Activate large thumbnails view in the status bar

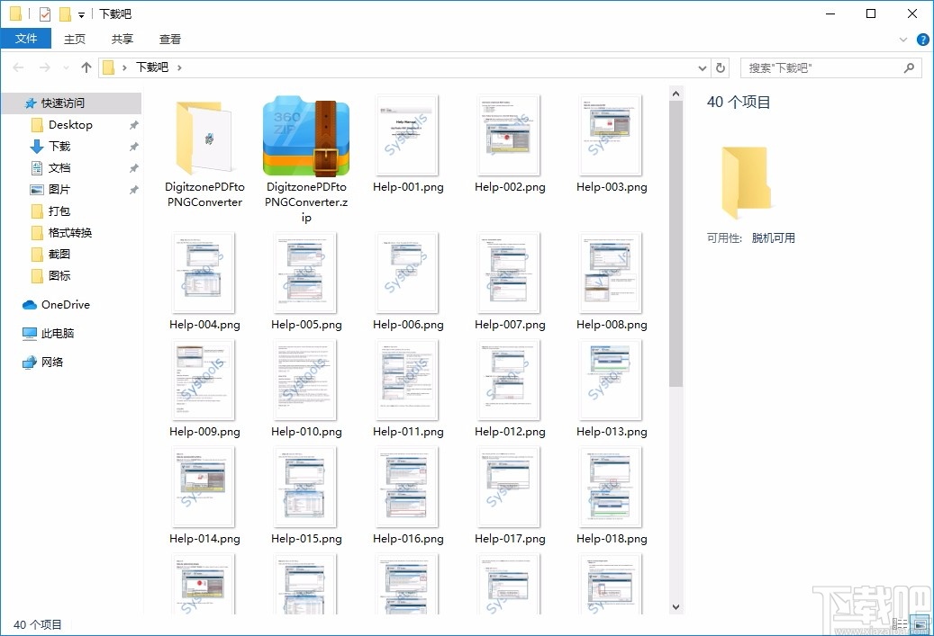click(x=920, y=623)
